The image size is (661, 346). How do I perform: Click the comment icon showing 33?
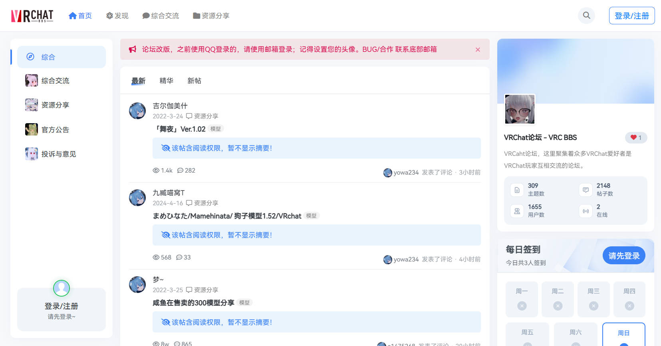click(179, 257)
